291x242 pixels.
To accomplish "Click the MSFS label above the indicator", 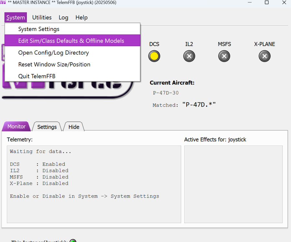I will 224,44.
